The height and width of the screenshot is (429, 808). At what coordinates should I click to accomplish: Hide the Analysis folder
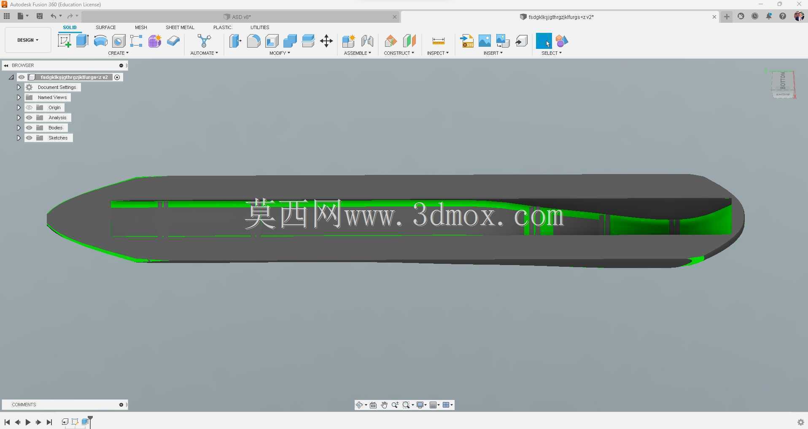click(x=29, y=118)
